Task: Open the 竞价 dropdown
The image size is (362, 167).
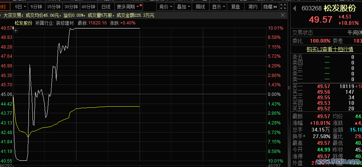Action: [x=166, y=7]
